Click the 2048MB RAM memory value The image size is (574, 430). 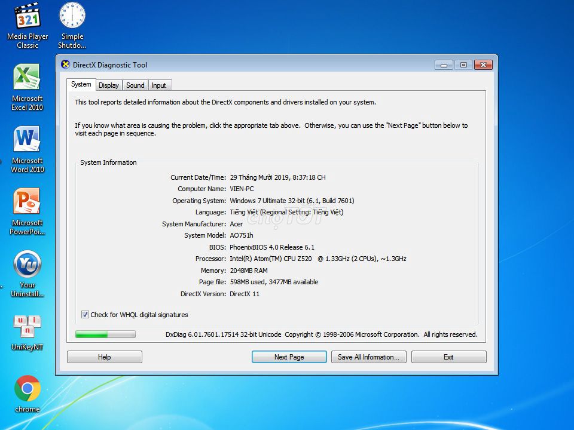tap(249, 271)
